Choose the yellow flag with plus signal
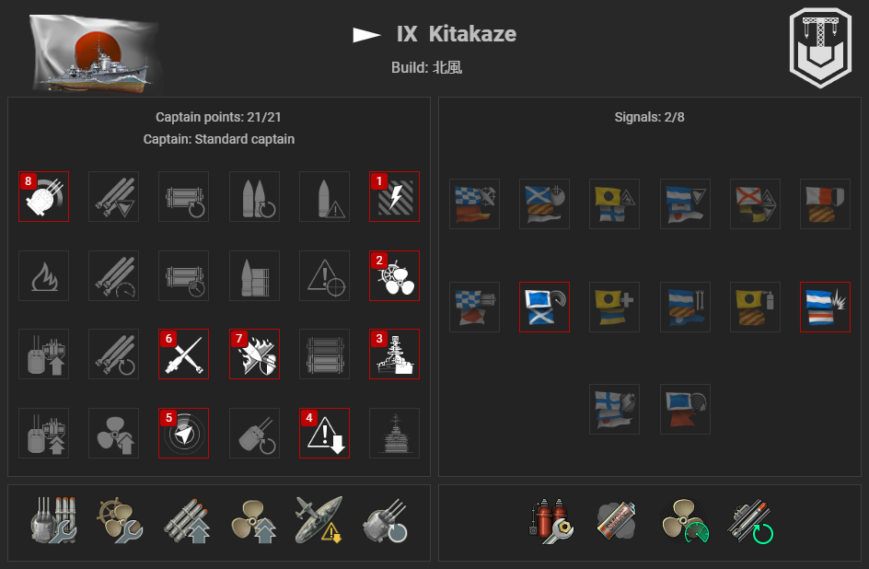869x569 pixels. 614,307
